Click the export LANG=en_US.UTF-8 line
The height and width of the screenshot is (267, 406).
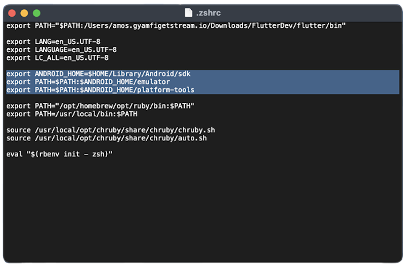tap(53, 42)
